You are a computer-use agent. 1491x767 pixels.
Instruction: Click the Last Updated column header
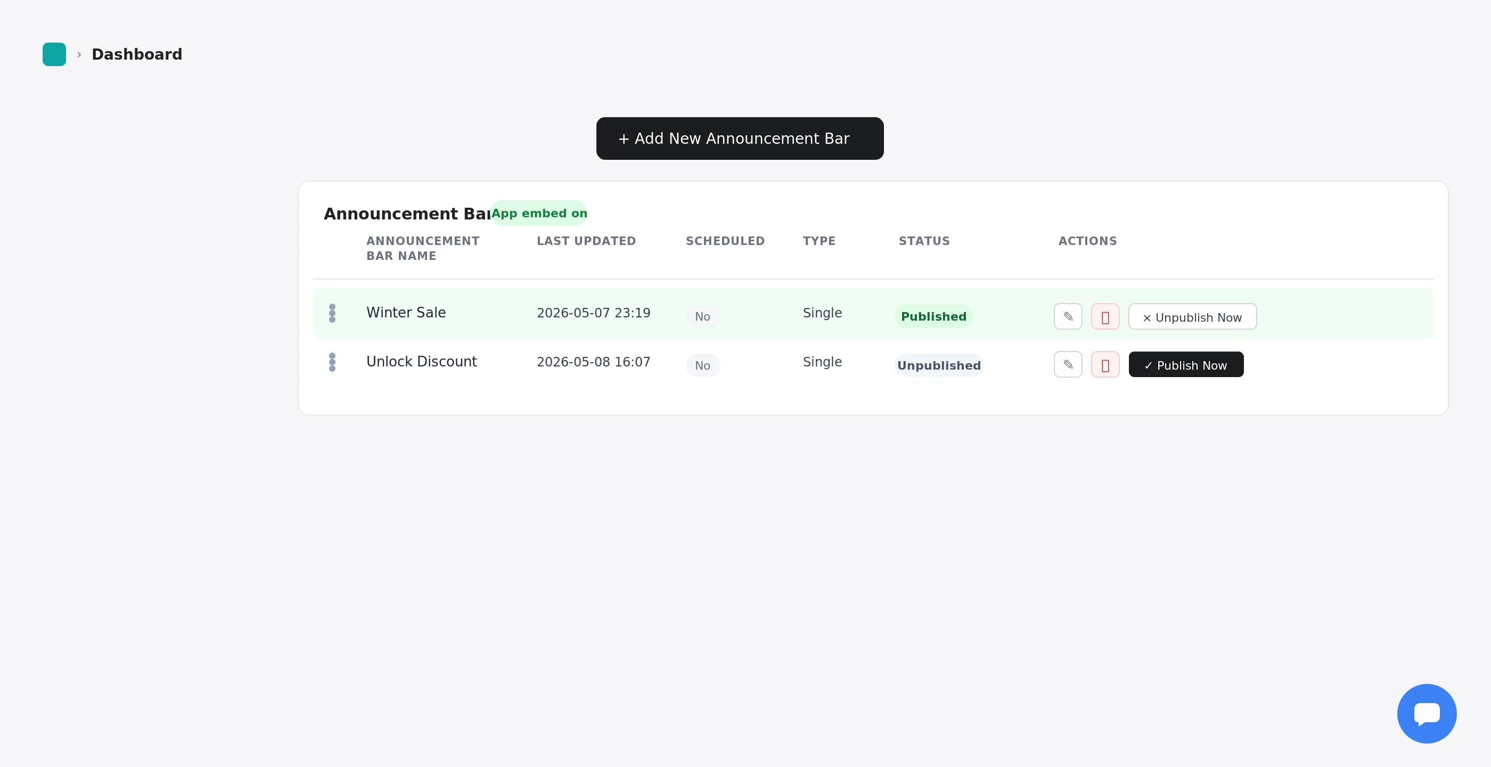tap(586, 241)
